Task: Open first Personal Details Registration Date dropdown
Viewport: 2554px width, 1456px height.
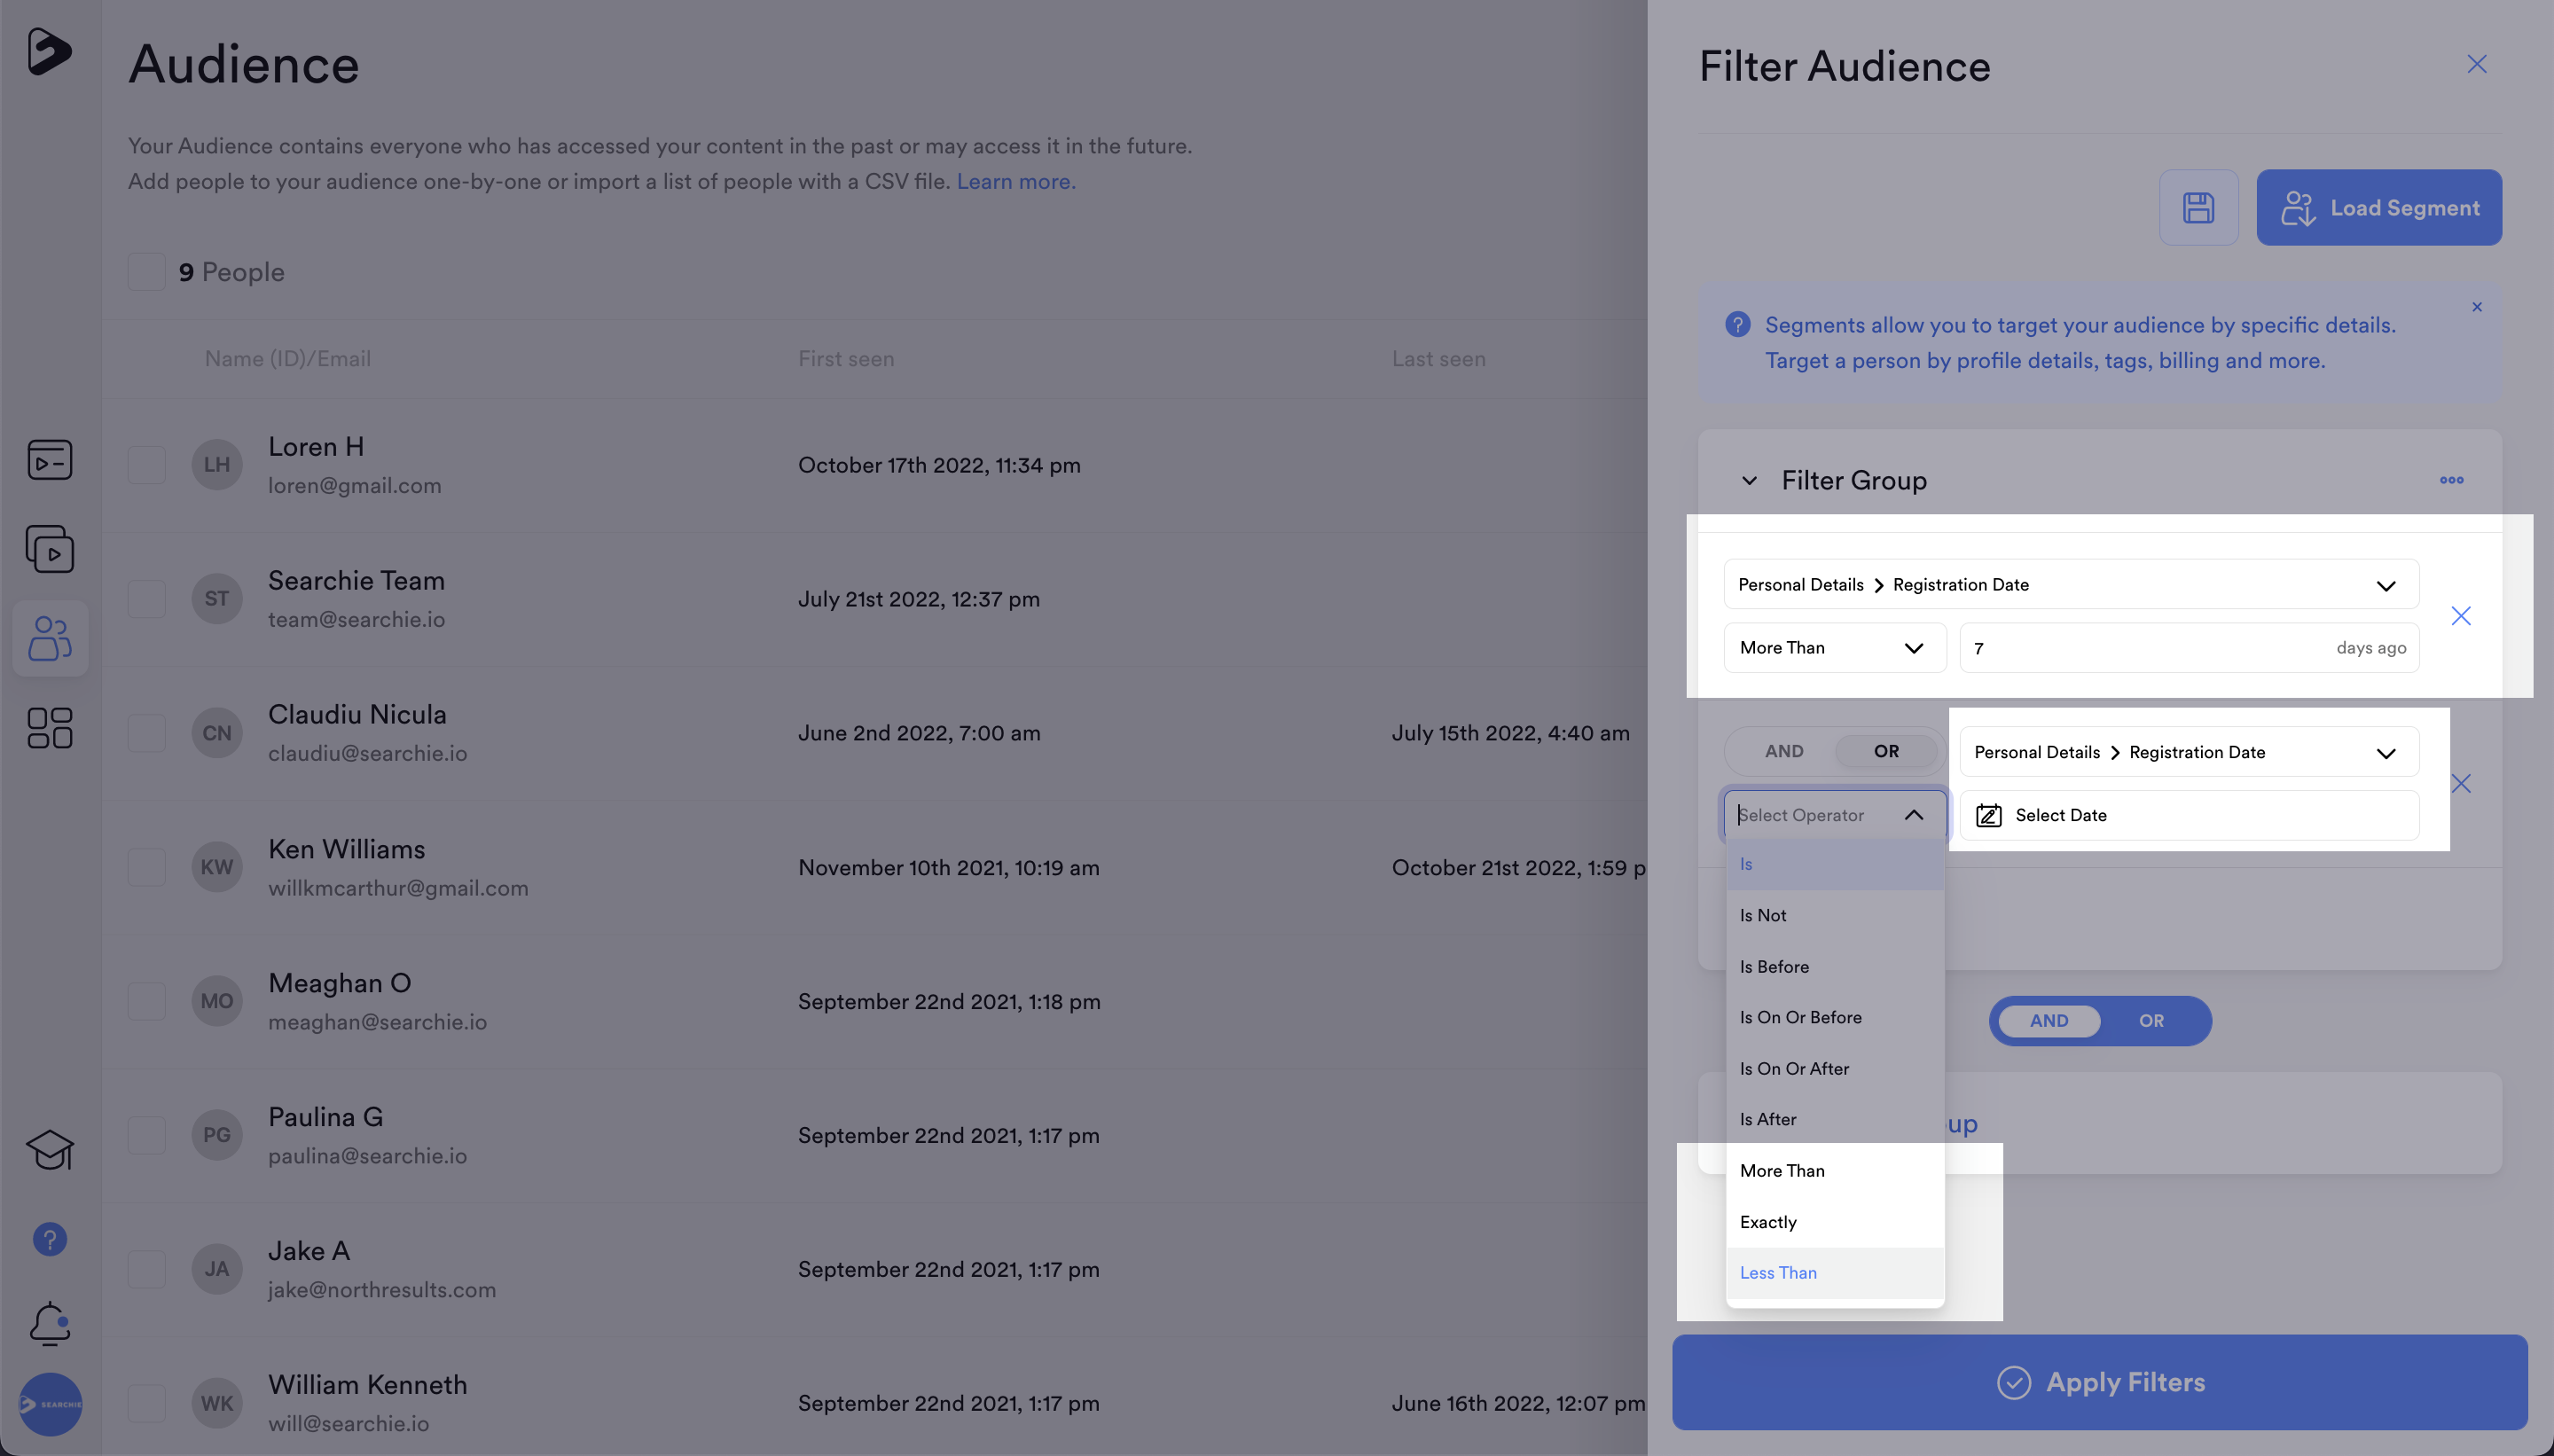Action: pyautogui.click(x=2070, y=585)
